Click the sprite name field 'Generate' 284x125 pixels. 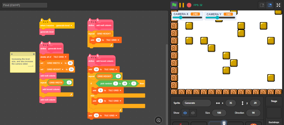tap(197, 103)
